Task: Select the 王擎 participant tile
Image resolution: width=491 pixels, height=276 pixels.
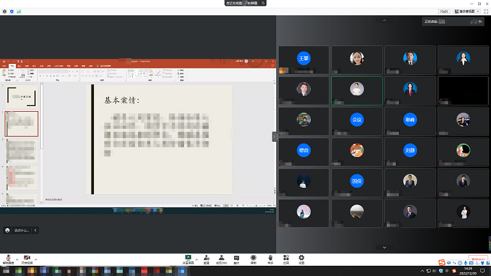Action: click(x=304, y=59)
